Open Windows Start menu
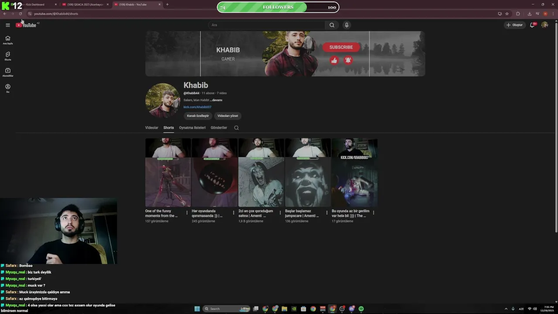 [x=197, y=309]
